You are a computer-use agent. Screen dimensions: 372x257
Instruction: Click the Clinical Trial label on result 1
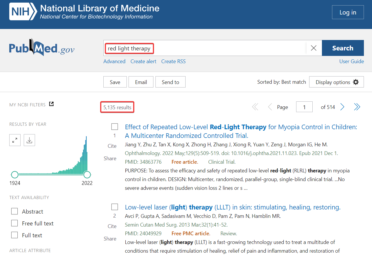222,162
